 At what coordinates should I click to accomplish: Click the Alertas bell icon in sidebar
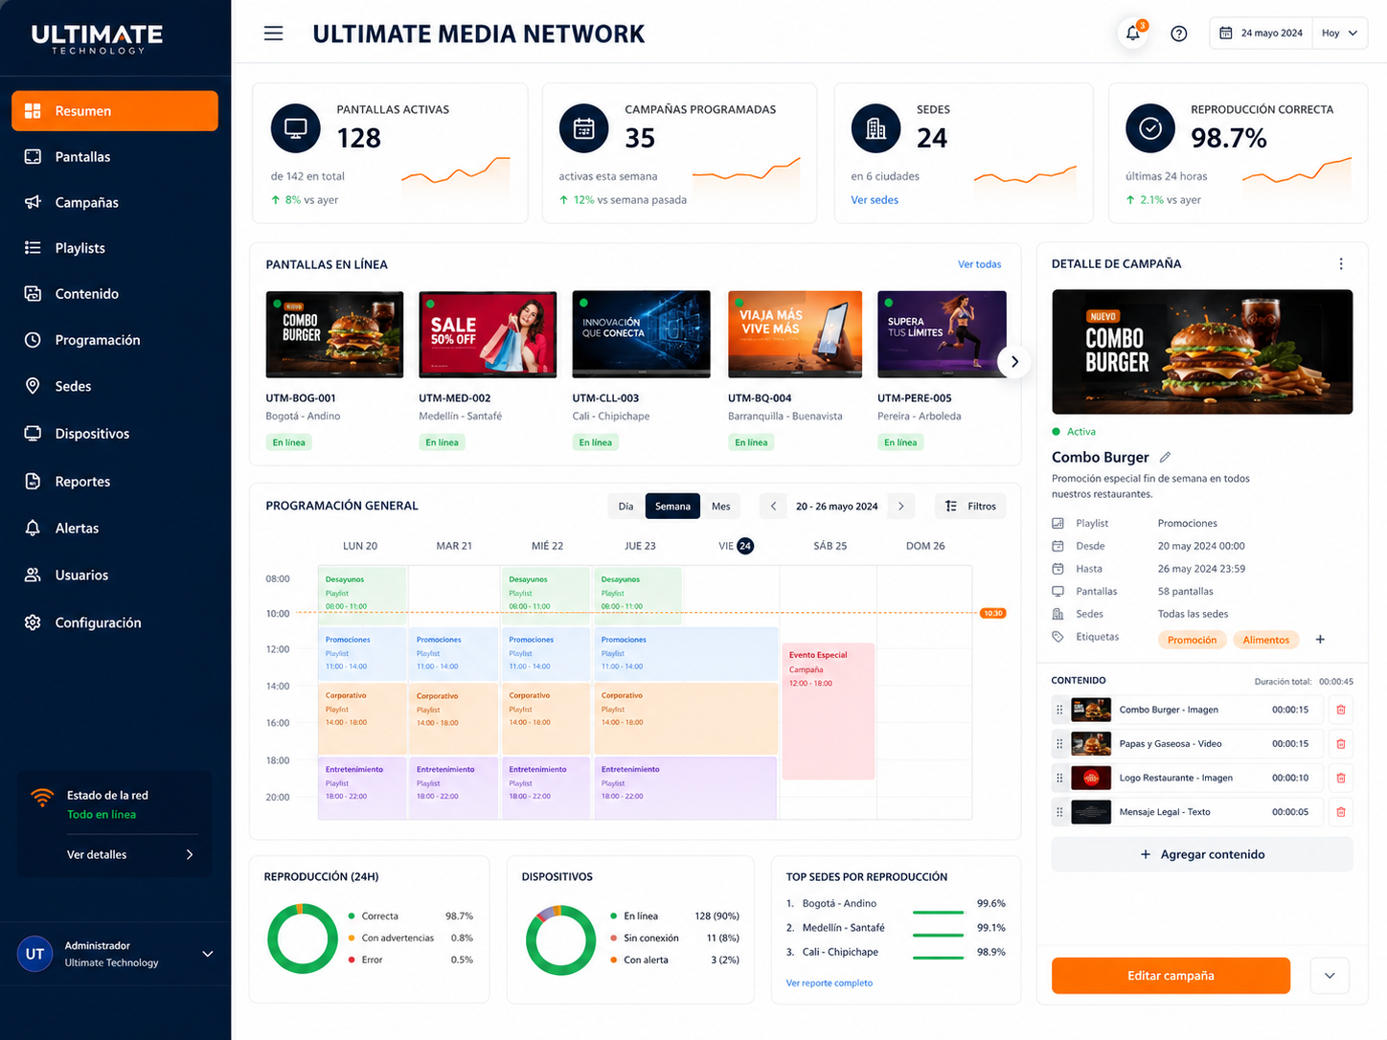(x=33, y=529)
